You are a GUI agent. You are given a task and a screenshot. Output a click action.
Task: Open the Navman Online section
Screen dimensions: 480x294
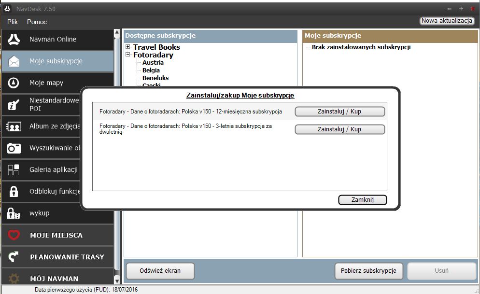click(x=58, y=40)
